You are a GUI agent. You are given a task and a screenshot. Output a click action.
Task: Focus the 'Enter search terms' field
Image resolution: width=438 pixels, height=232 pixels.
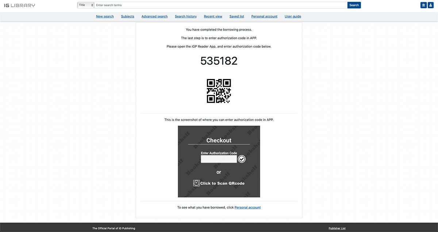(x=220, y=5)
